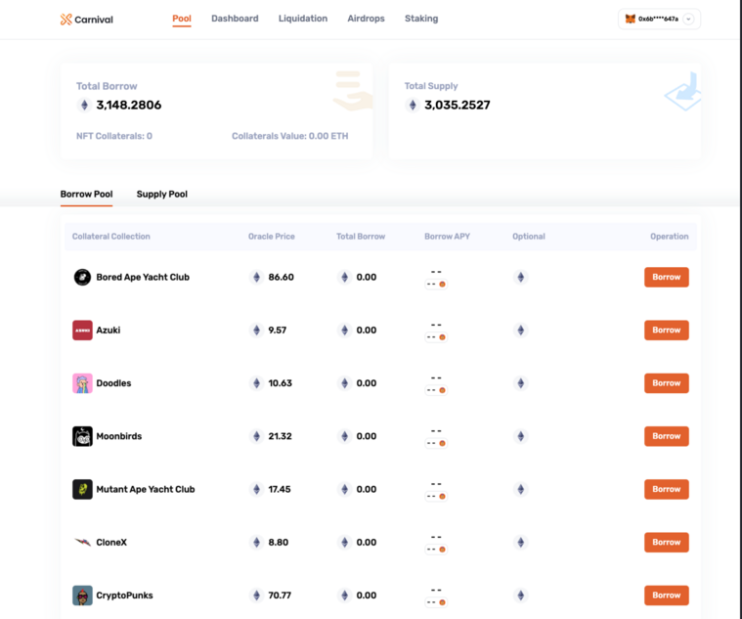
Task: Click the ETH icon beside oracle price 70.77
Action: tap(256, 595)
